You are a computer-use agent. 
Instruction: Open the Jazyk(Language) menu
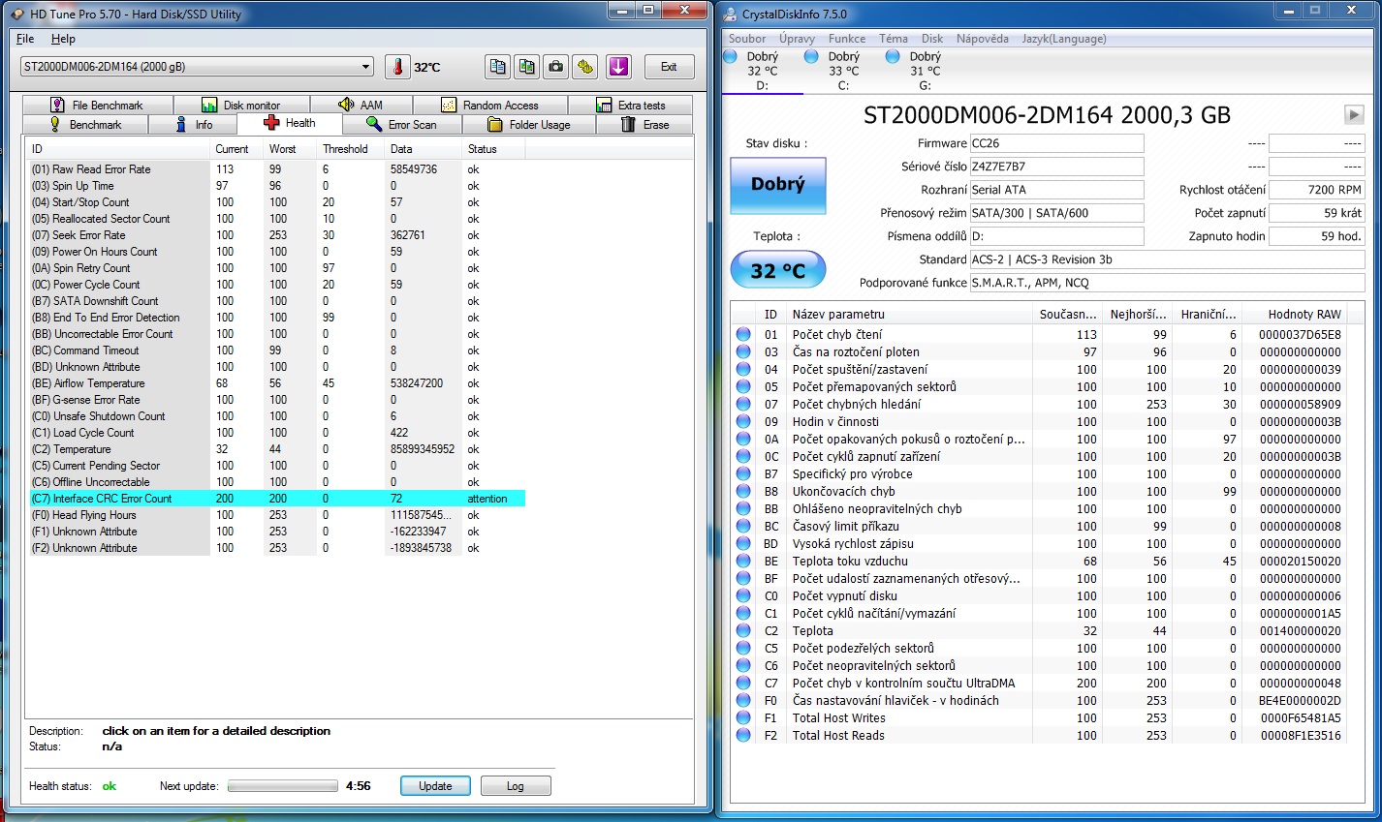pos(1064,39)
